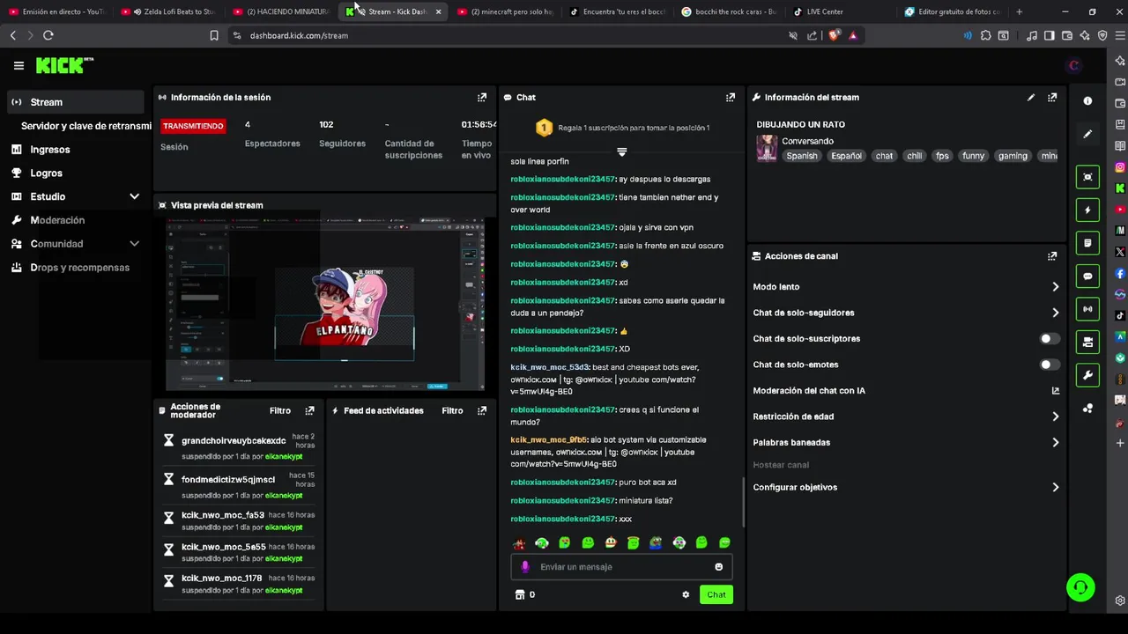The width and height of the screenshot is (1128, 634).
Task: Open Filtro in Feed de actividades
Action: click(452, 410)
